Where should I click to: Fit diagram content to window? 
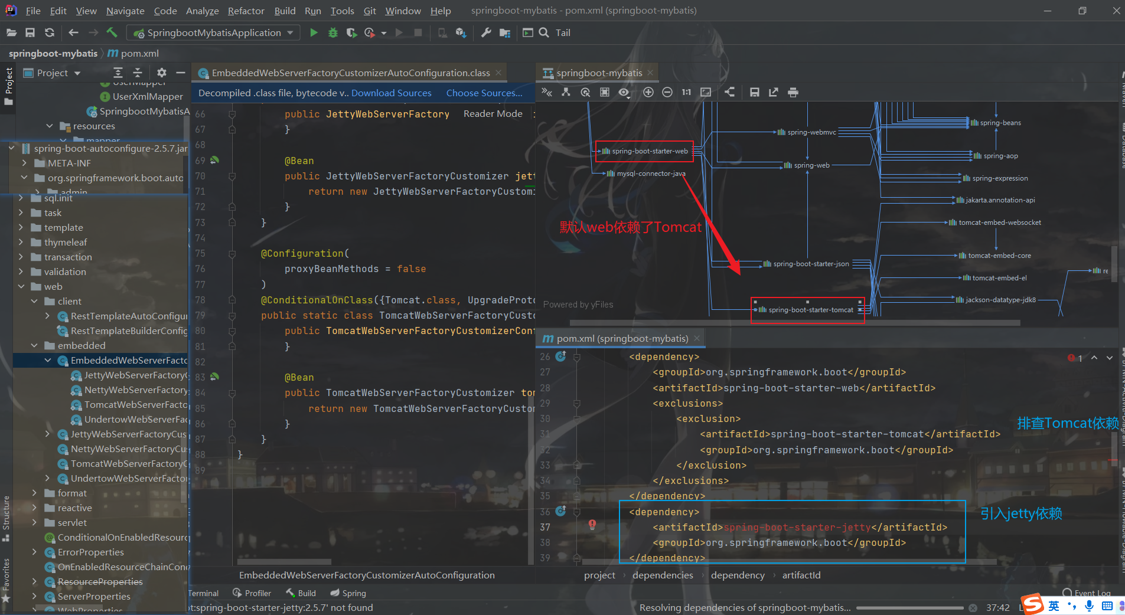tap(706, 92)
